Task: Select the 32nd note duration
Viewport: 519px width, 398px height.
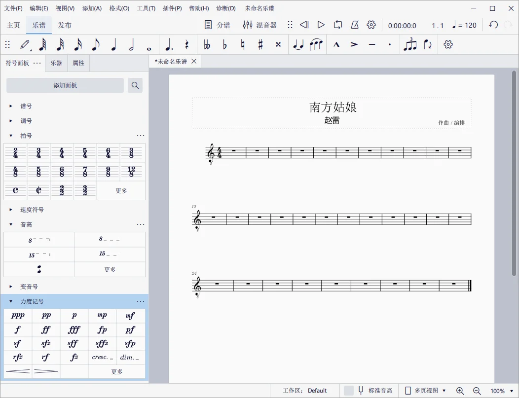Action: click(x=60, y=44)
